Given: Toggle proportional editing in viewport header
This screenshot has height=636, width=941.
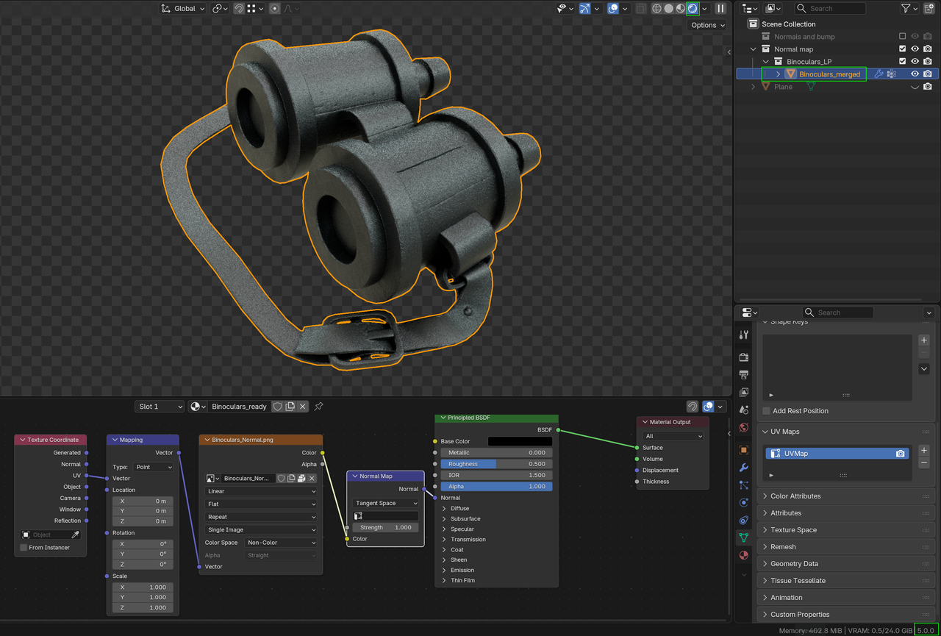Looking at the screenshot, I should pos(275,8).
